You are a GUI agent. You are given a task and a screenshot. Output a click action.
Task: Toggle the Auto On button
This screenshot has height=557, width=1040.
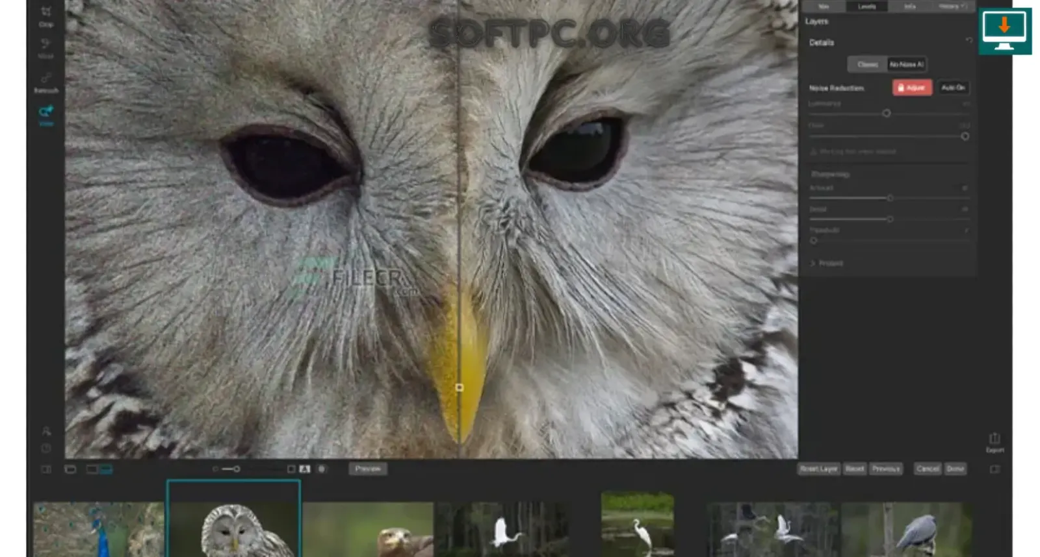coord(953,87)
